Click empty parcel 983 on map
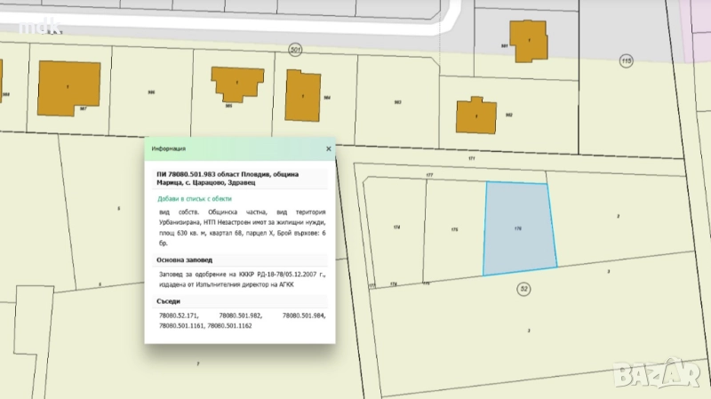 pyautogui.click(x=397, y=102)
